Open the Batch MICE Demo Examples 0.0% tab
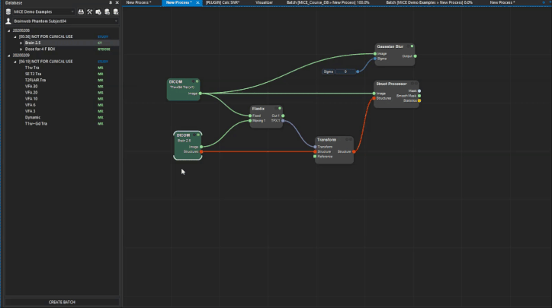 pos(429,2)
